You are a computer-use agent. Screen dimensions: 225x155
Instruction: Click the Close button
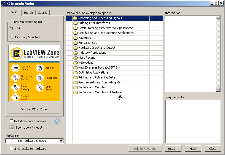coord(213,149)
